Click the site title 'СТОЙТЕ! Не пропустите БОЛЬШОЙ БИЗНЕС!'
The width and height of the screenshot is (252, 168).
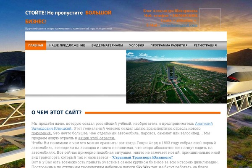(68, 17)
